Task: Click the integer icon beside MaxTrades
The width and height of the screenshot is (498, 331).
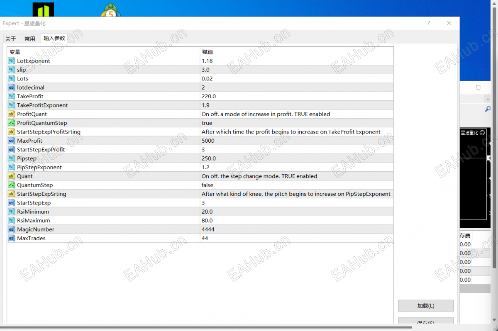Action: (12, 239)
